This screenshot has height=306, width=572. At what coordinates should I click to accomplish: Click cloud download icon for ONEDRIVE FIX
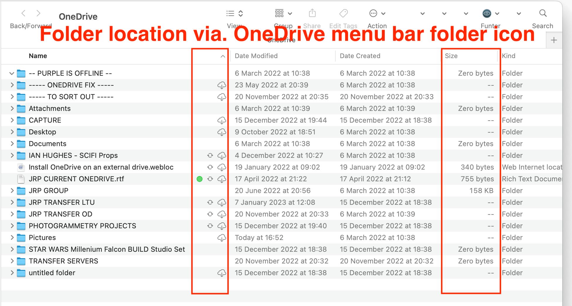(222, 85)
